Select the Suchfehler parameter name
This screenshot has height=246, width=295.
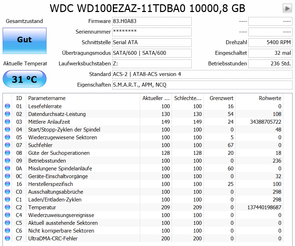pos(40,145)
